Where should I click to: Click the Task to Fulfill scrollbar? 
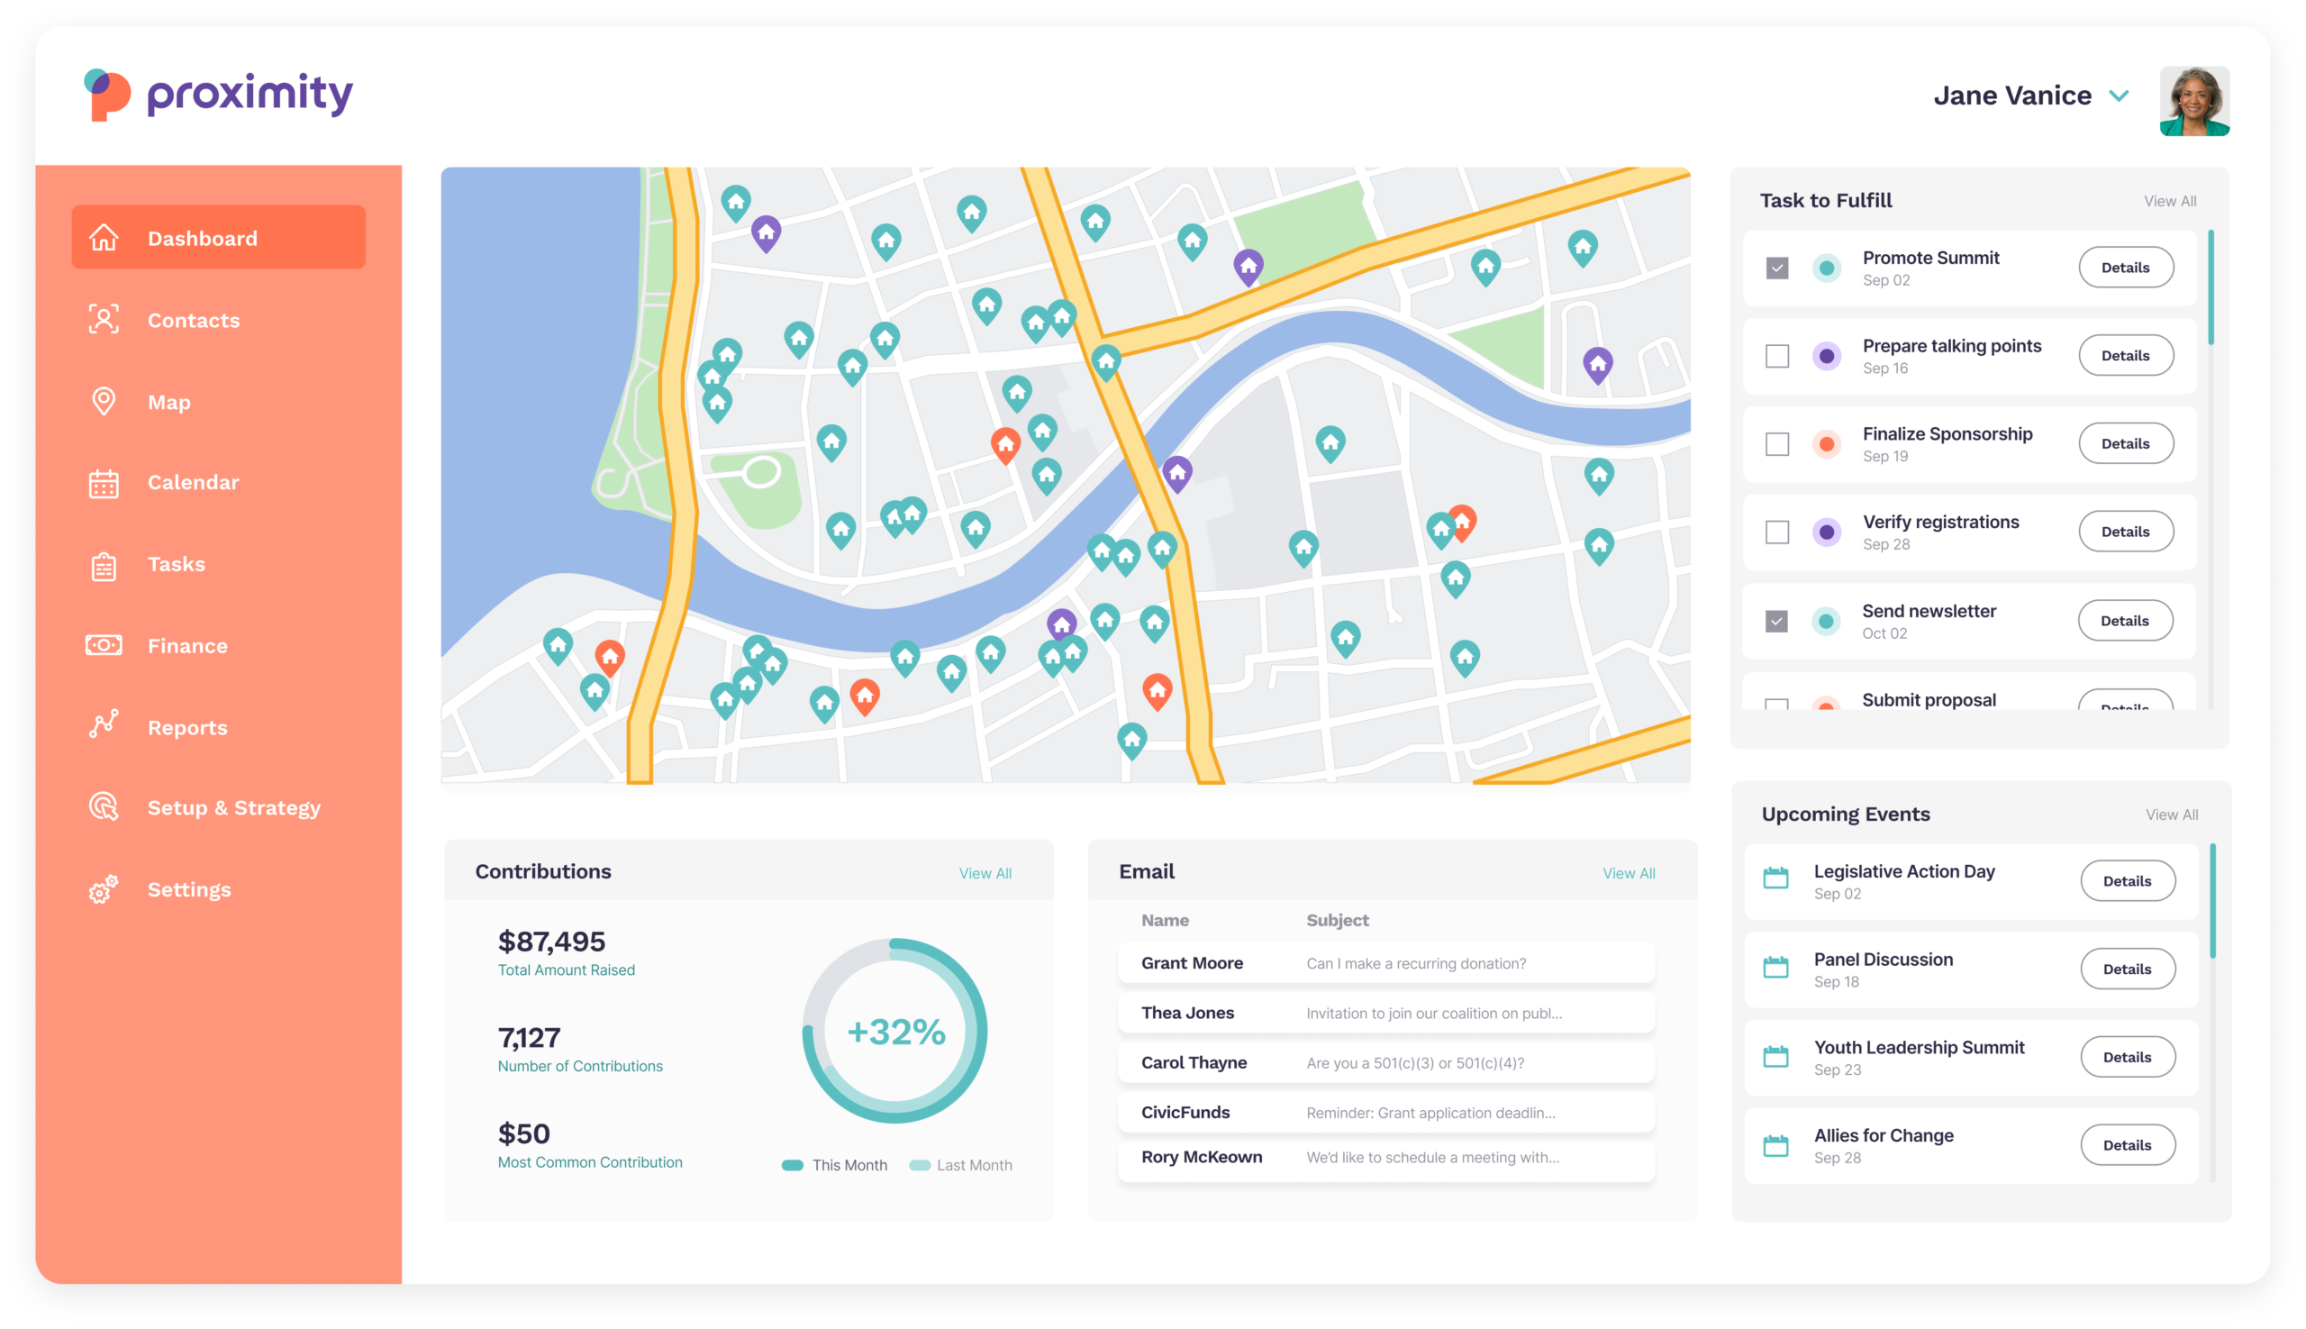click(x=2211, y=288)
